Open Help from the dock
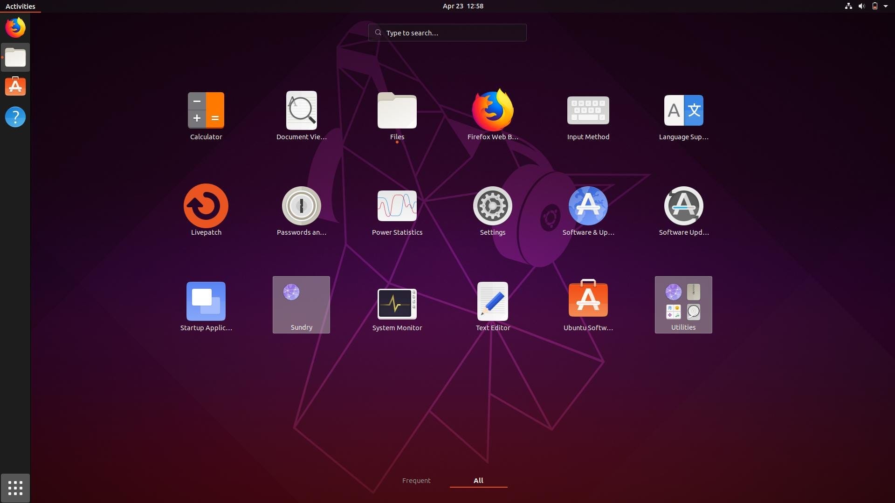895x503 pixels. (15, 117)
